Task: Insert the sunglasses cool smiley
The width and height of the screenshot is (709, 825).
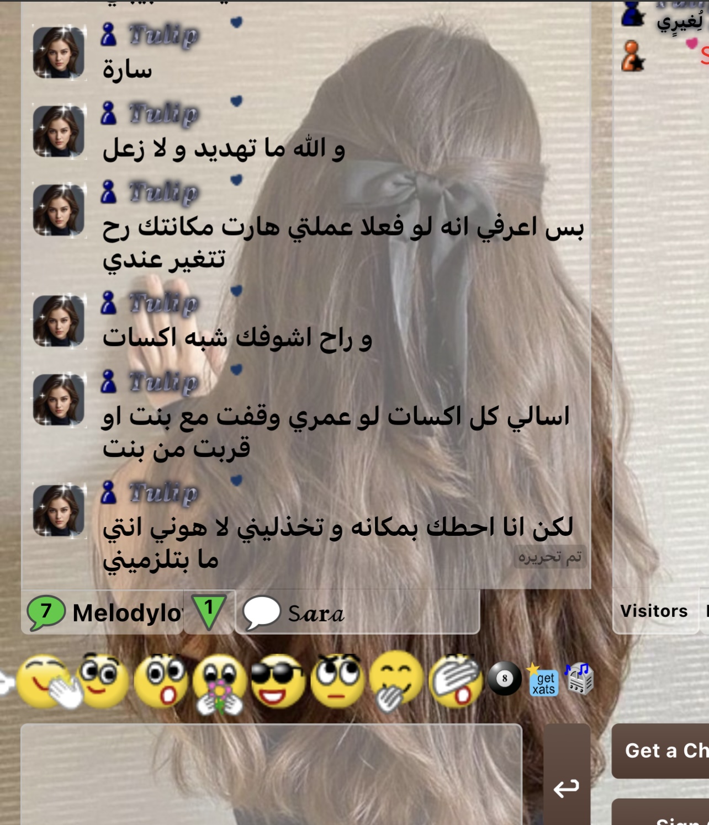Action: click(277, 681)
